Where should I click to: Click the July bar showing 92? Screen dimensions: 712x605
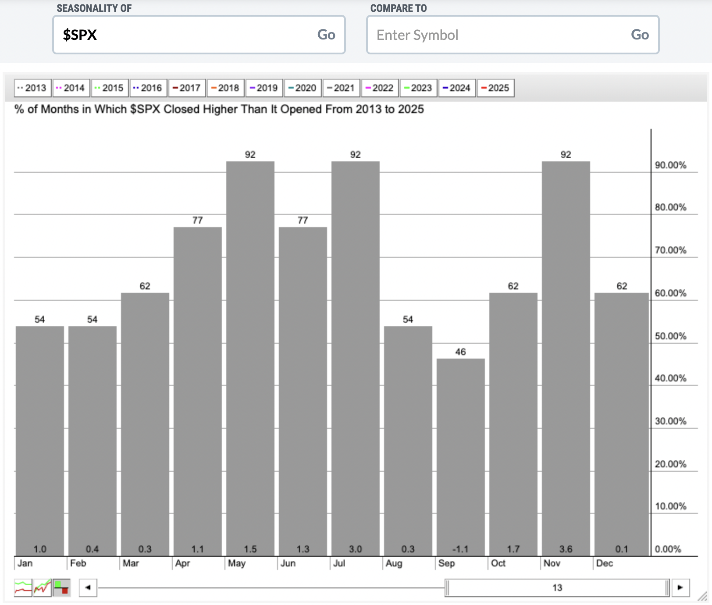coord(355,359)
